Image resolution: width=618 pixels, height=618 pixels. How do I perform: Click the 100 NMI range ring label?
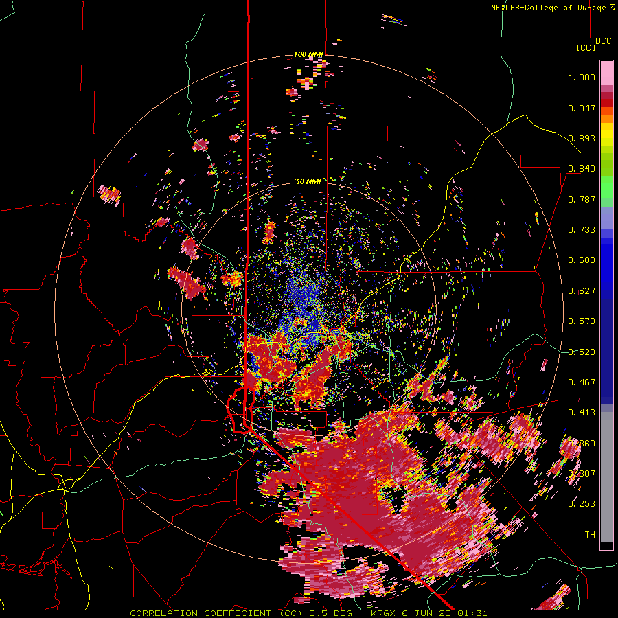(x=308, y=54)
